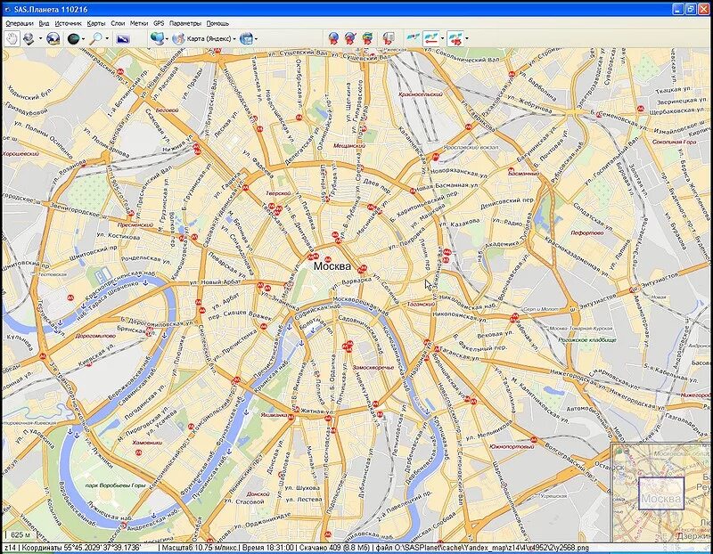Click the Южнопортовый district label

tap(512, 446)
